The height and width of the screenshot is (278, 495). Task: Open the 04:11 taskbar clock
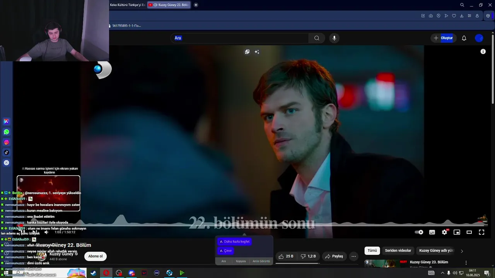coord(472,273)
